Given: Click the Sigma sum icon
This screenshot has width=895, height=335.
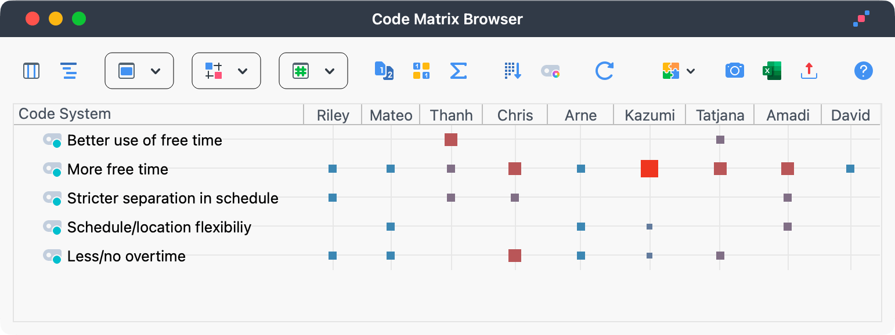Looking at the screenshot, I should click(459, 71).
